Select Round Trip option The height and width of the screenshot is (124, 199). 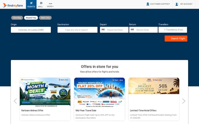pos(31,18)
